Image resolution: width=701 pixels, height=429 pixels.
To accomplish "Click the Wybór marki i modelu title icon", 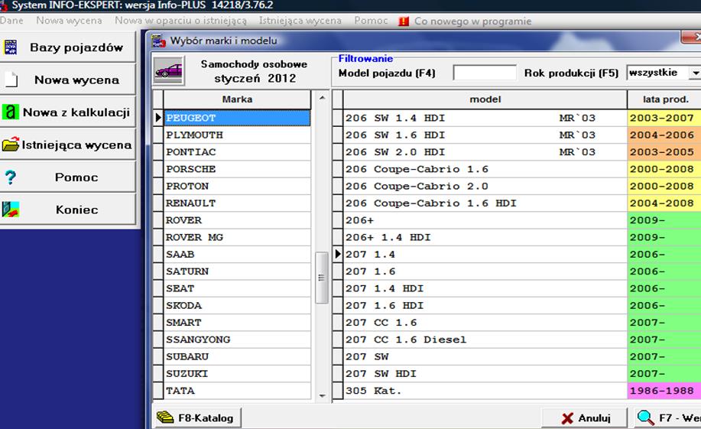I will [158, 41].
